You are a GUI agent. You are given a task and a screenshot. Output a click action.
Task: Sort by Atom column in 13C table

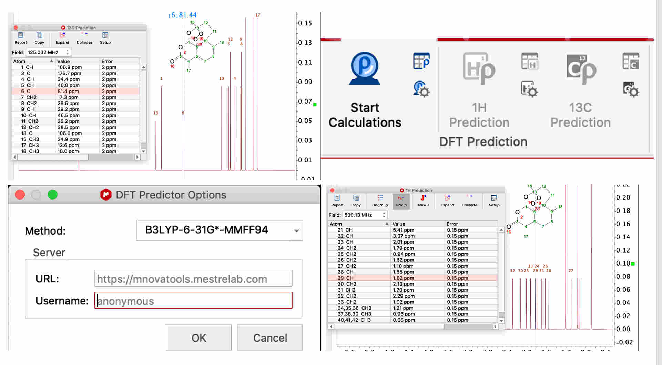(33, 61)
